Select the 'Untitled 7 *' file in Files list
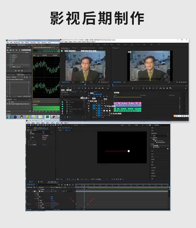This screenshot has height=228, width=196. tap(15, 55)
